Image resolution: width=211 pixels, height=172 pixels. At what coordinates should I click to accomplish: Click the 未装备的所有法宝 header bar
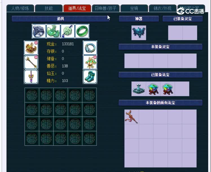point(161,103)
